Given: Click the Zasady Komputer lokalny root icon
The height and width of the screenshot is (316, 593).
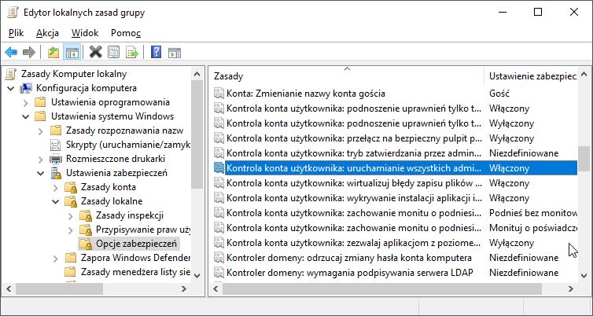Looking at the screenshot, I should pyautogui.click(x=11, y=74).
